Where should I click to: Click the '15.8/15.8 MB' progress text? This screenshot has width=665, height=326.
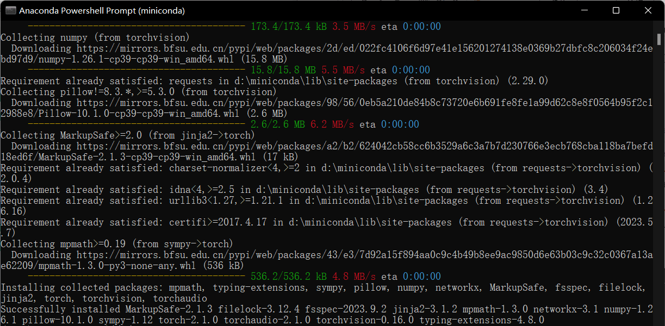(x=283, y=70)
